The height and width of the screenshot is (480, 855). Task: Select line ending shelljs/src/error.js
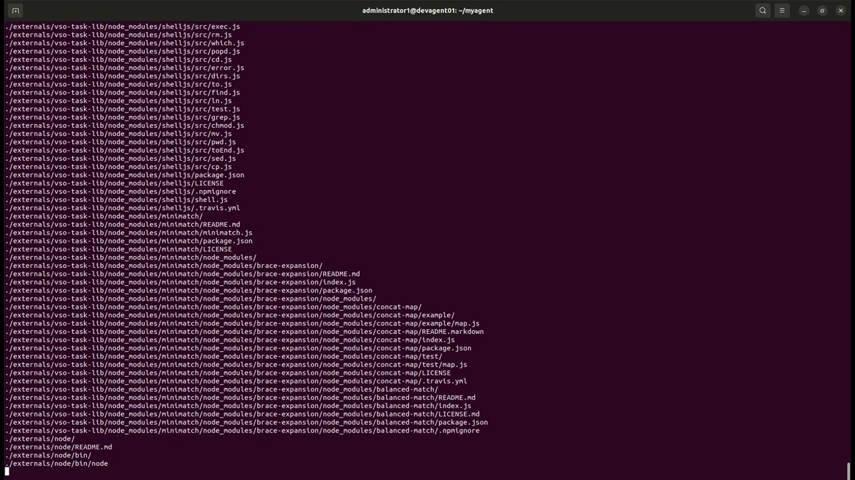125,68
